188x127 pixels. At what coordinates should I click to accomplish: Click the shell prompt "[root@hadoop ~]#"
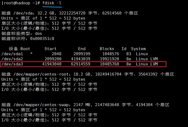tap(21, 3)
